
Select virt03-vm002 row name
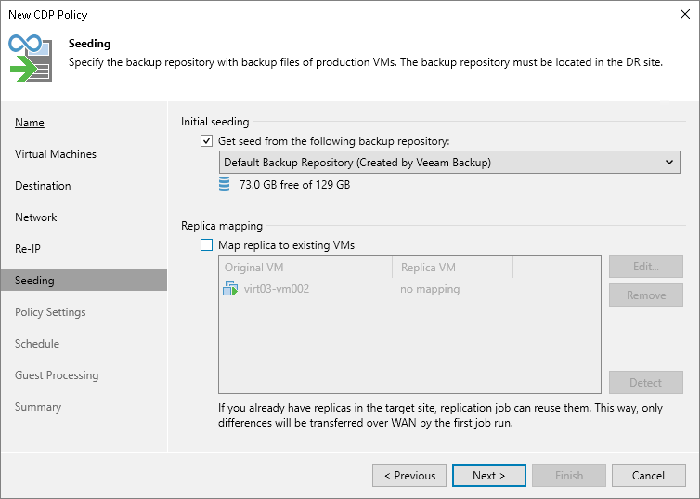[277, 289]
